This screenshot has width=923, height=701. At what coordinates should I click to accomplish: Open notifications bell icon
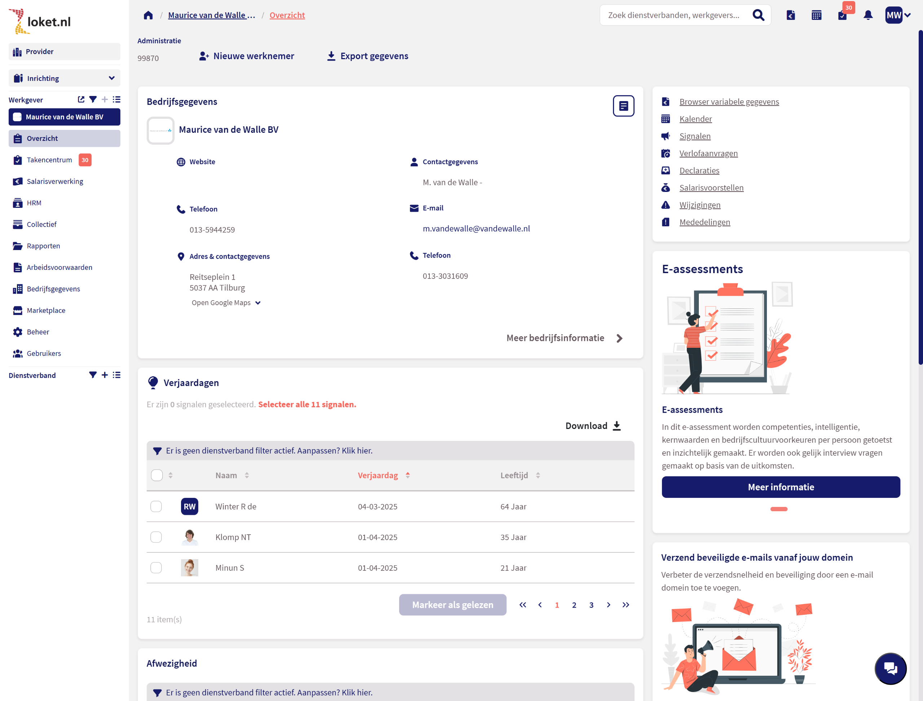pos(867,16)
